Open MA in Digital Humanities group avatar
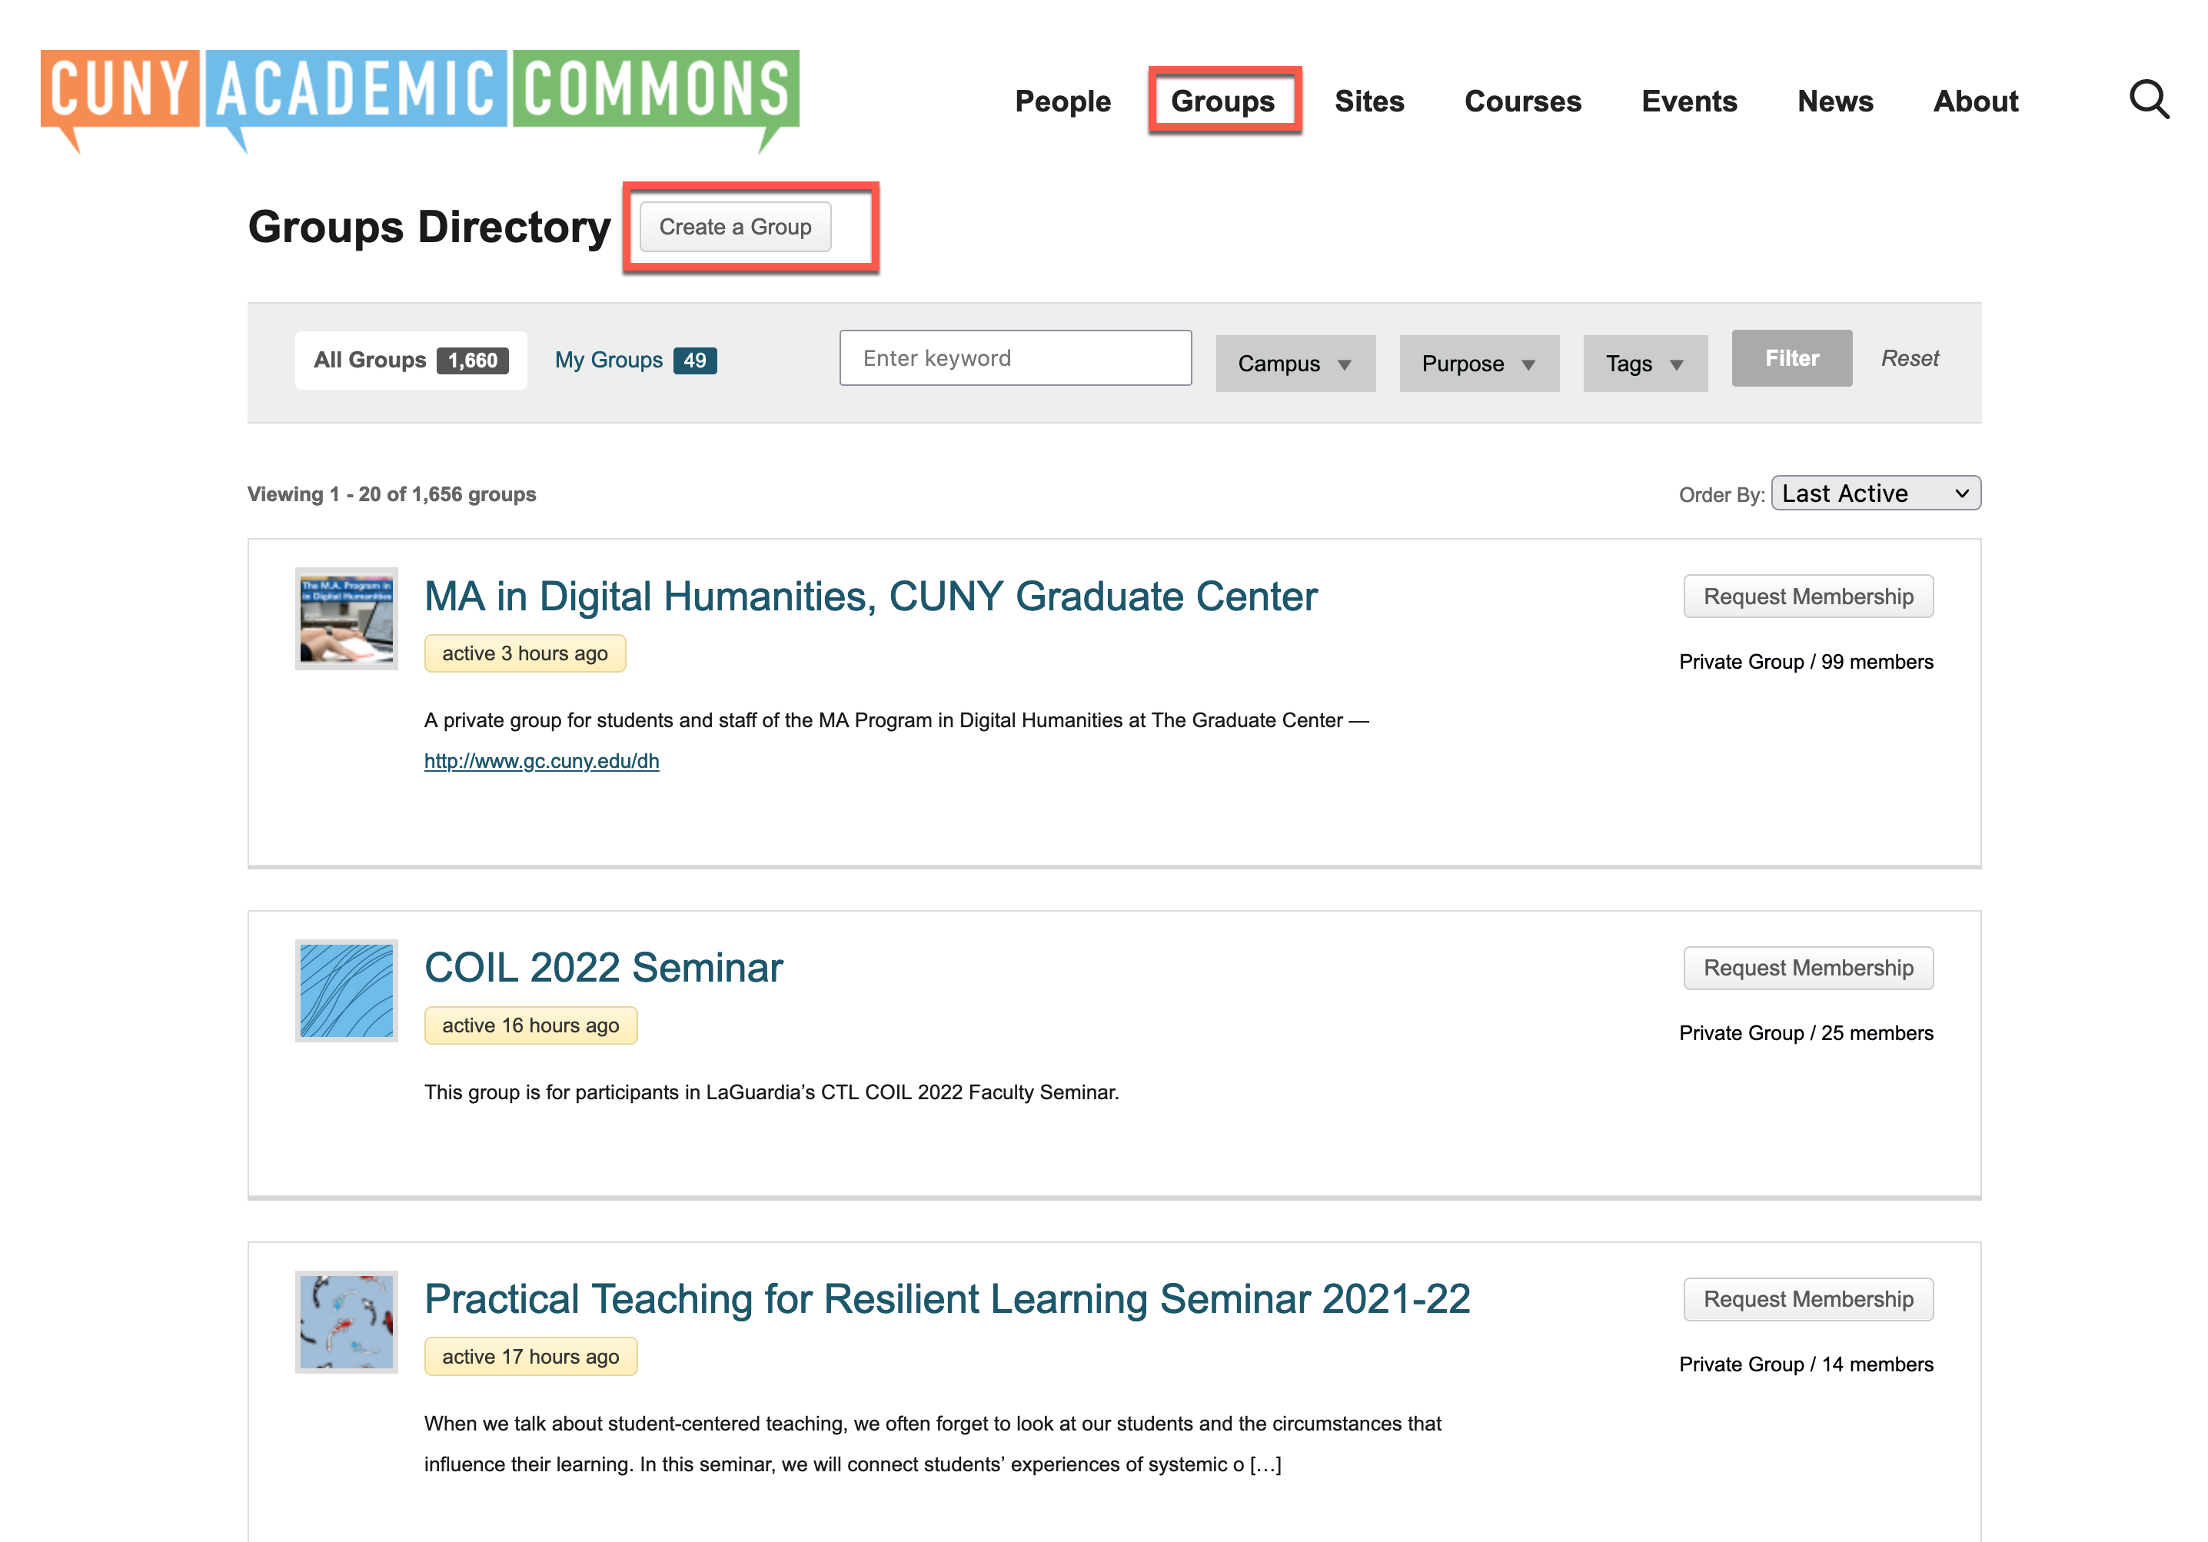The width and height of the screenshot is (2208, 1542). 346,618
